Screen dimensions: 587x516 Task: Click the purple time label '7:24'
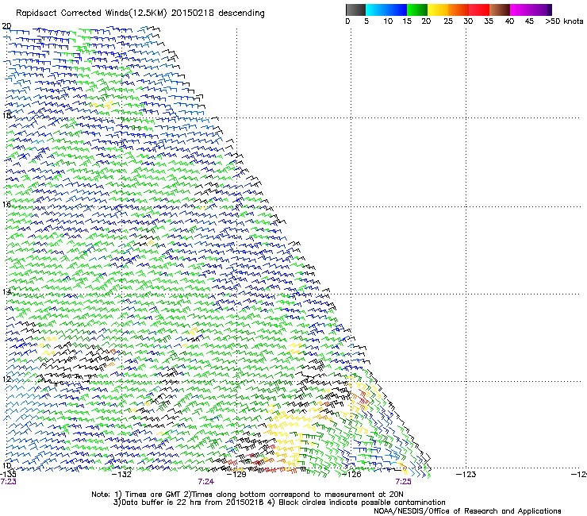[x=206, y=482]
